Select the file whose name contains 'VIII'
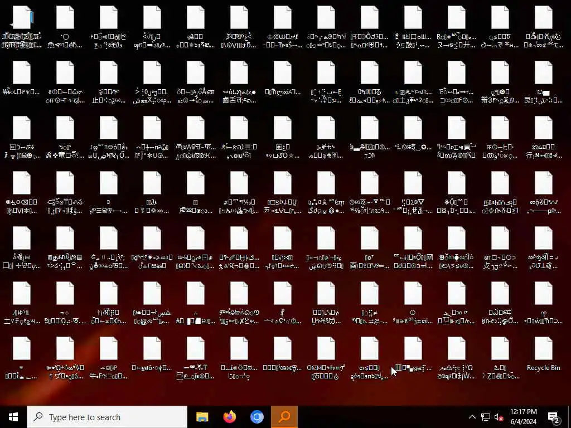The height and width of the screenshot is (428, 571). pyautogui.click(x=239, y=27)
